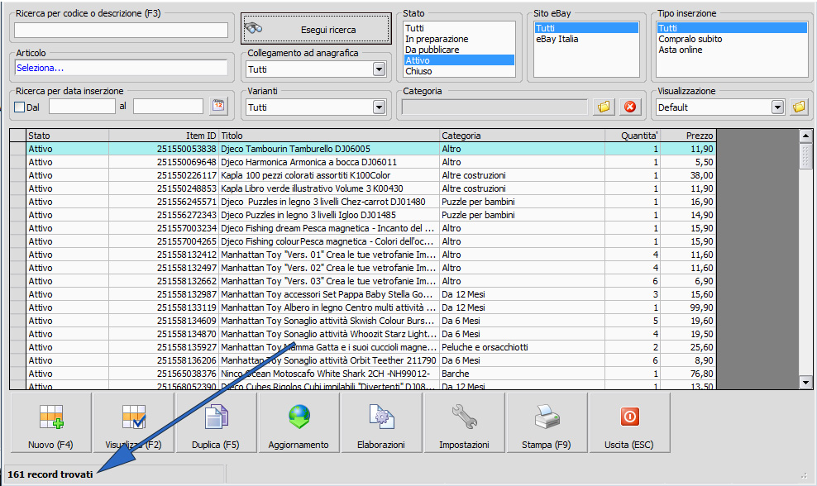817x486 pixels.
Task: Click price 76,80 cell
Action: point(688,374)
